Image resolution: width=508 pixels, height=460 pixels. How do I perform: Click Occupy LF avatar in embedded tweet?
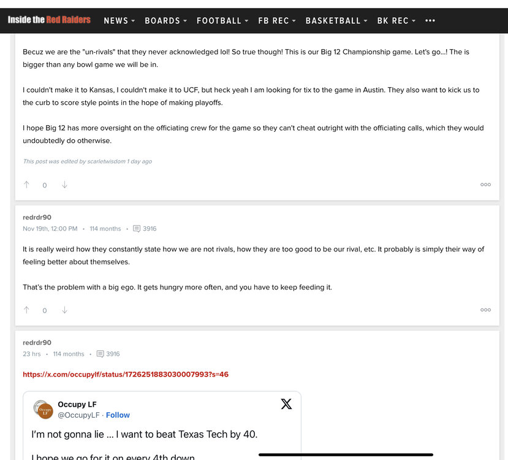point(44,410)
